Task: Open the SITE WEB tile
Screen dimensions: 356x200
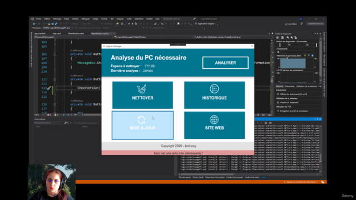Action: pos(214,125)
